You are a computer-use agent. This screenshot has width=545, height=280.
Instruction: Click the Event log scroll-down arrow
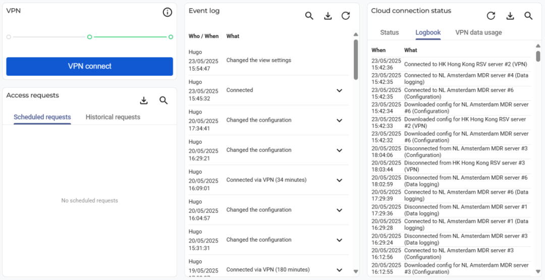pos(356,271)
